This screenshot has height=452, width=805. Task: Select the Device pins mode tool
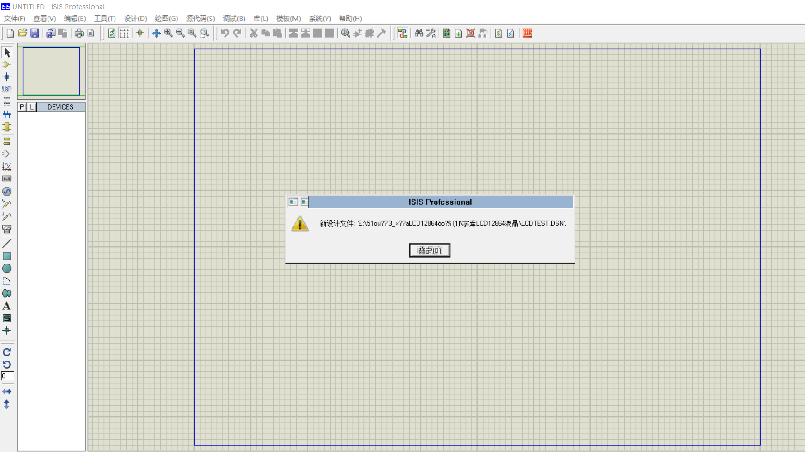point(7,154)
